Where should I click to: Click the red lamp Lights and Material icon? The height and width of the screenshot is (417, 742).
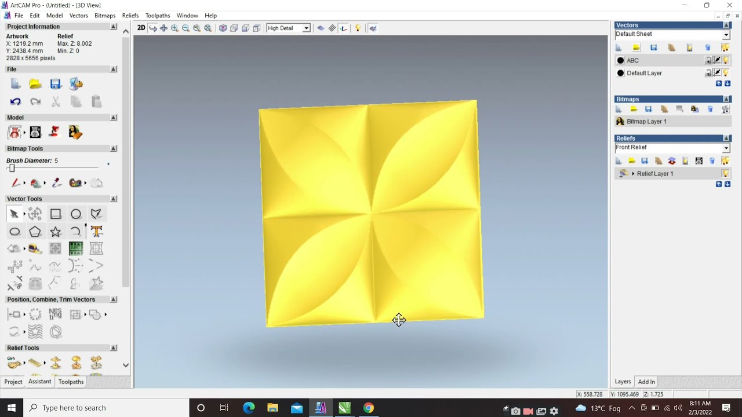54,133
